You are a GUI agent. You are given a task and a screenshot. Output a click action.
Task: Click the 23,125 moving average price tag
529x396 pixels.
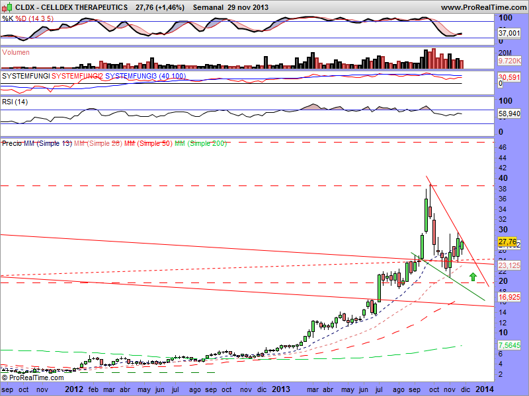pos(509,265)
